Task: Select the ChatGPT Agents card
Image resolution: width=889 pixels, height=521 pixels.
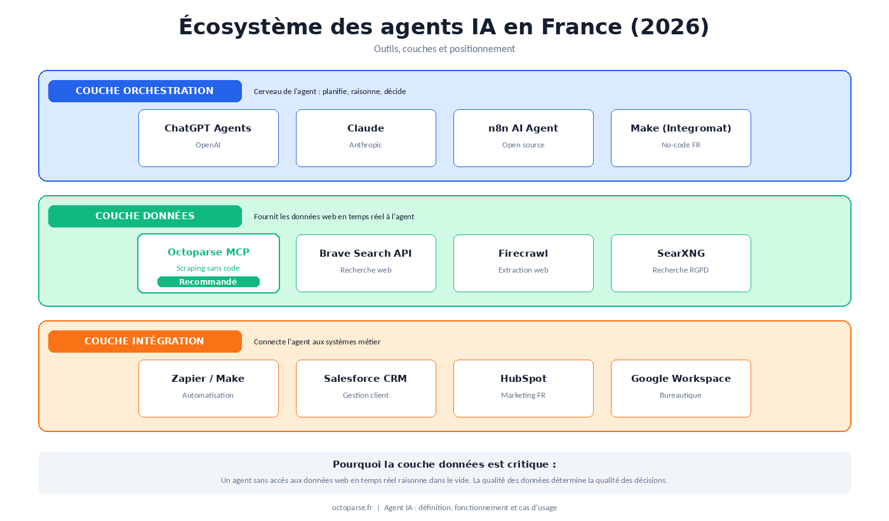Action: 208,138
